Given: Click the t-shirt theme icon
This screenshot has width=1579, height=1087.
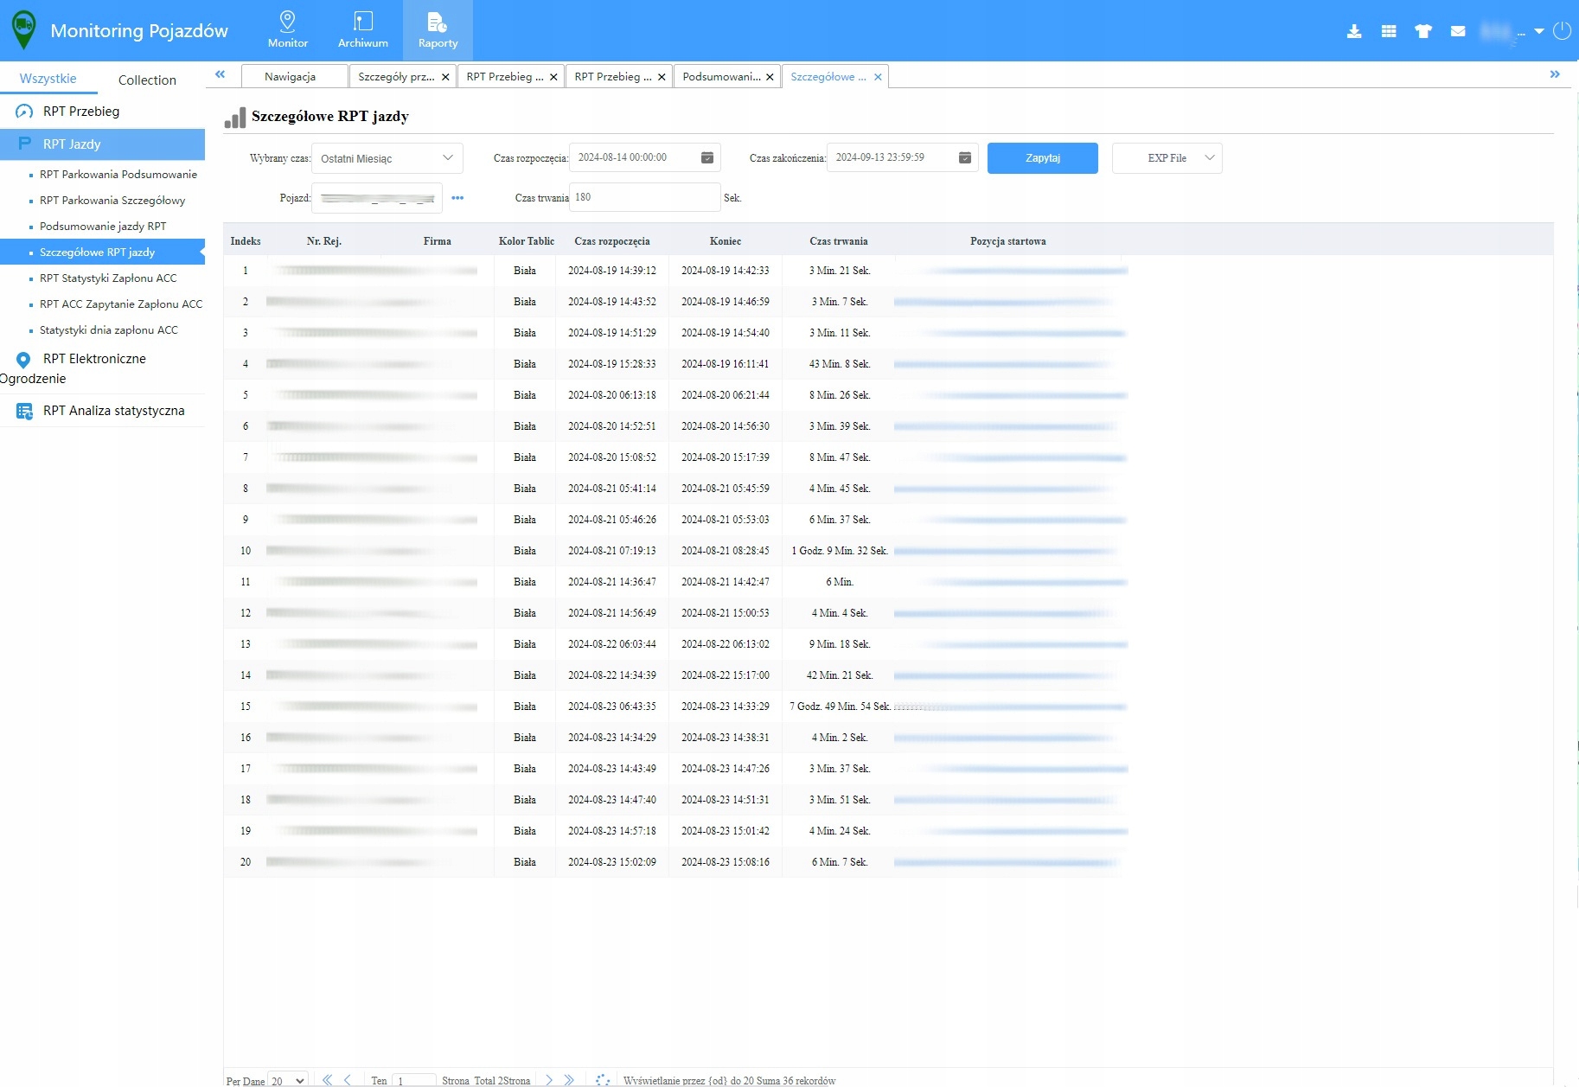Looking at the screenshot, I should [1423, 31].
